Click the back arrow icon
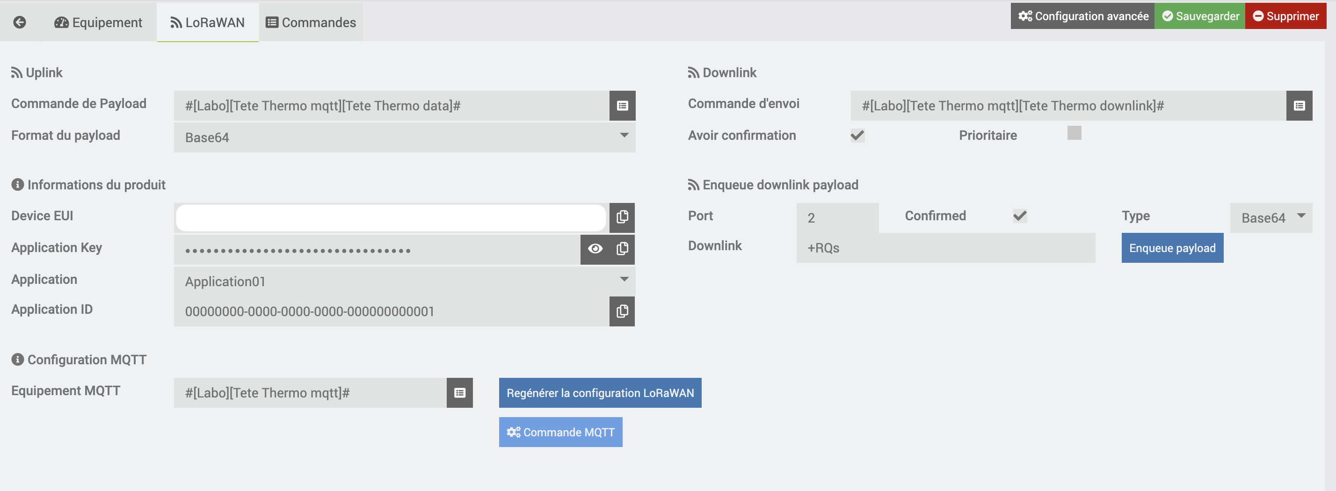1336x491 pixels. pyautogui.click(x=20, y=22)
